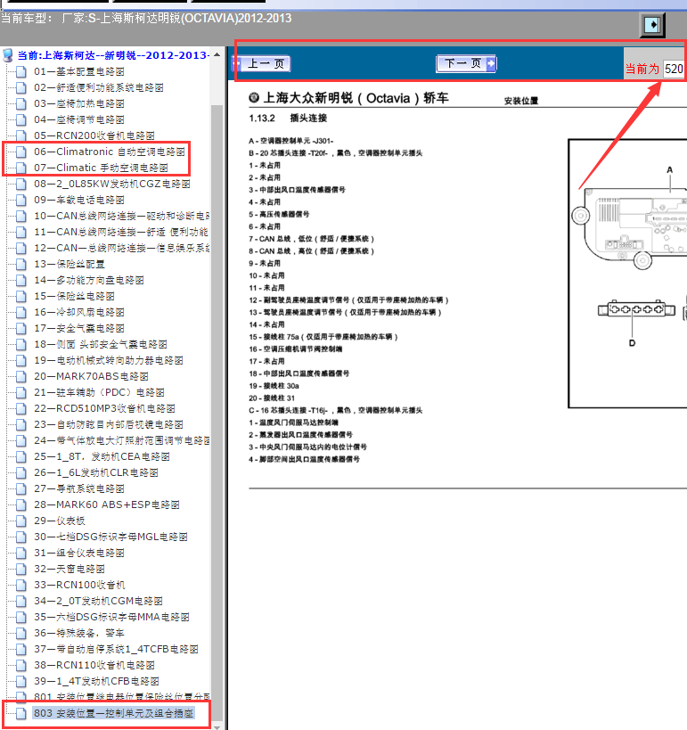This screenshot has height=730, width=687.
Task: Click the document icon of 19—电动机械式转向助力器
Action: click(x=21, y=360)
